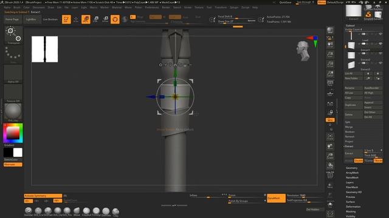Select the Draw mode icon
The height and width of the screenshot is (218, 389).
tap(76, 19)
